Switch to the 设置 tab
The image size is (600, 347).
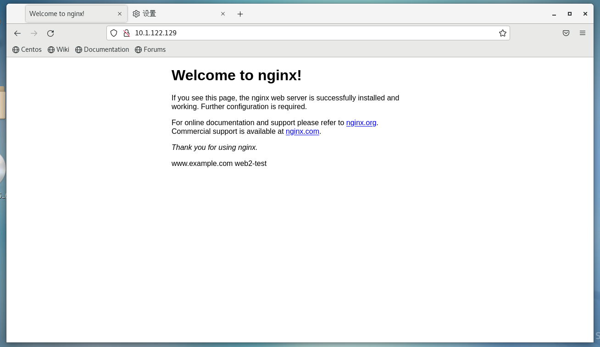pos(179,14)
